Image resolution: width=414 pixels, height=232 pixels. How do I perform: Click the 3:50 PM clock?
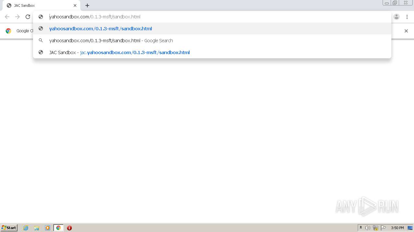point(397,228)
